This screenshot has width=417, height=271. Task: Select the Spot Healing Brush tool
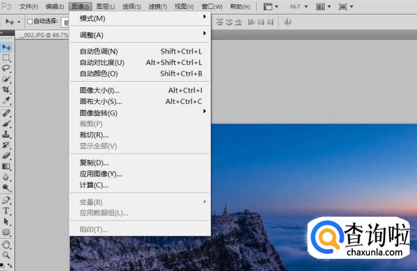(6, 112)
